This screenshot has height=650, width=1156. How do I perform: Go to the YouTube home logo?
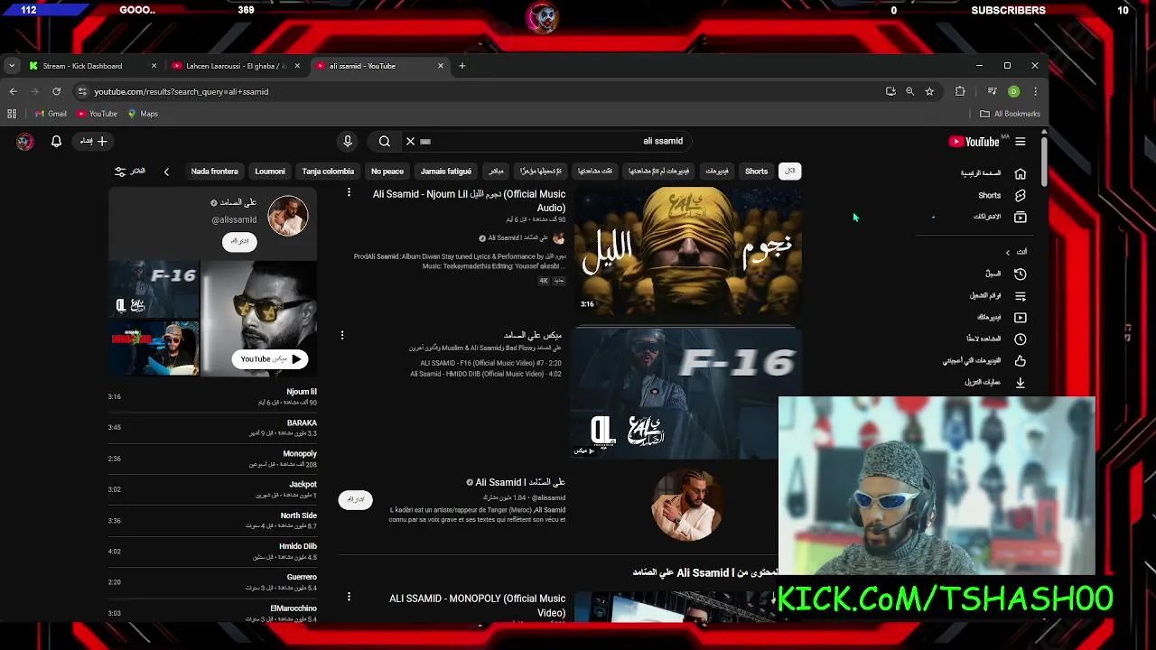point(974,141)
